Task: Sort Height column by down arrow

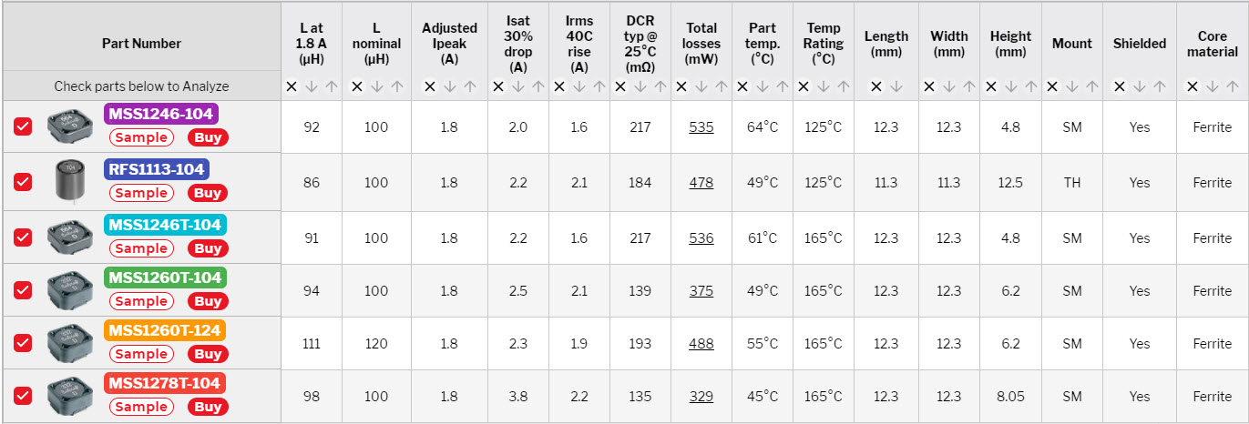Action: (x=1011, y=87)
